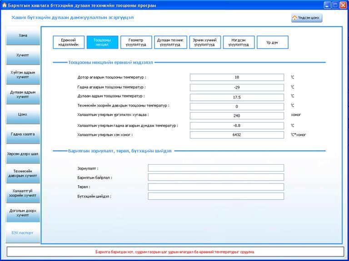
Task: Click the Төрөл input field
Action: pyautogui.click(x=216, y=187)
